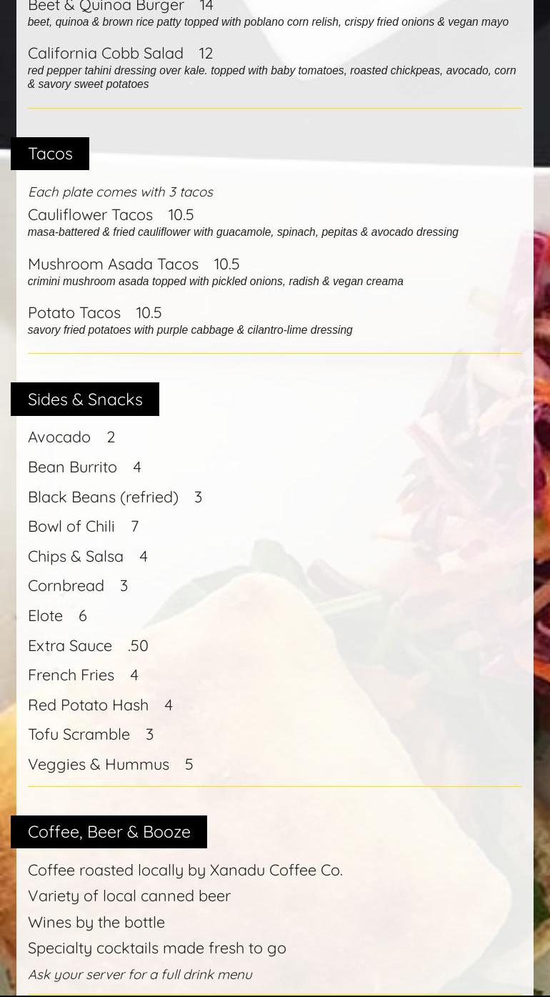
Task: Click the Tacos section heading
Action: (50, 154)
